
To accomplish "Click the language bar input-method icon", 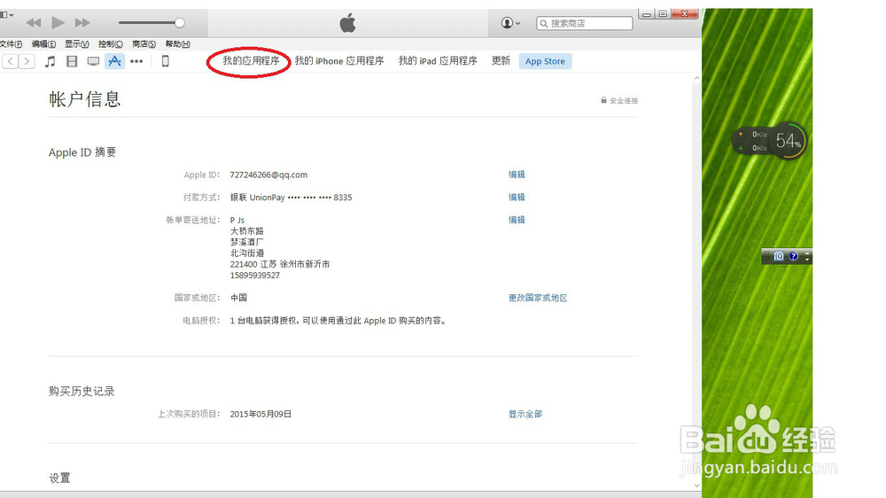I will 779,257.
